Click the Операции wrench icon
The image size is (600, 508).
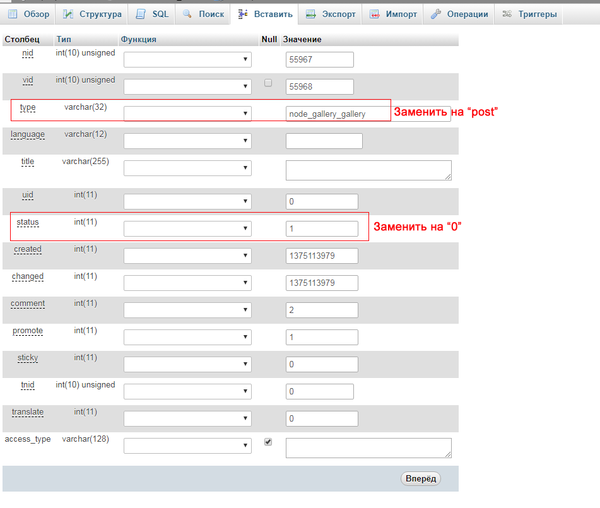[x=435, y=14]
